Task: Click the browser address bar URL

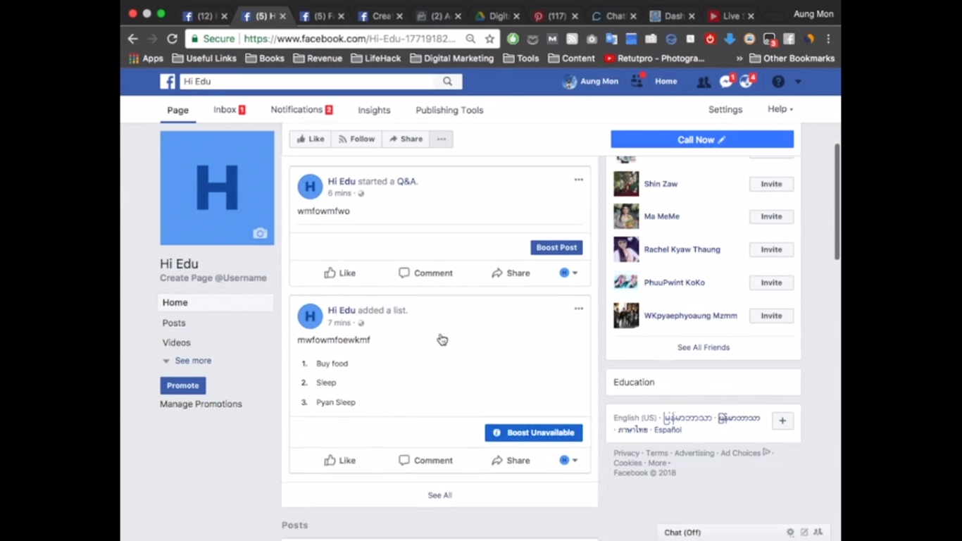Action: click(350, 39)
